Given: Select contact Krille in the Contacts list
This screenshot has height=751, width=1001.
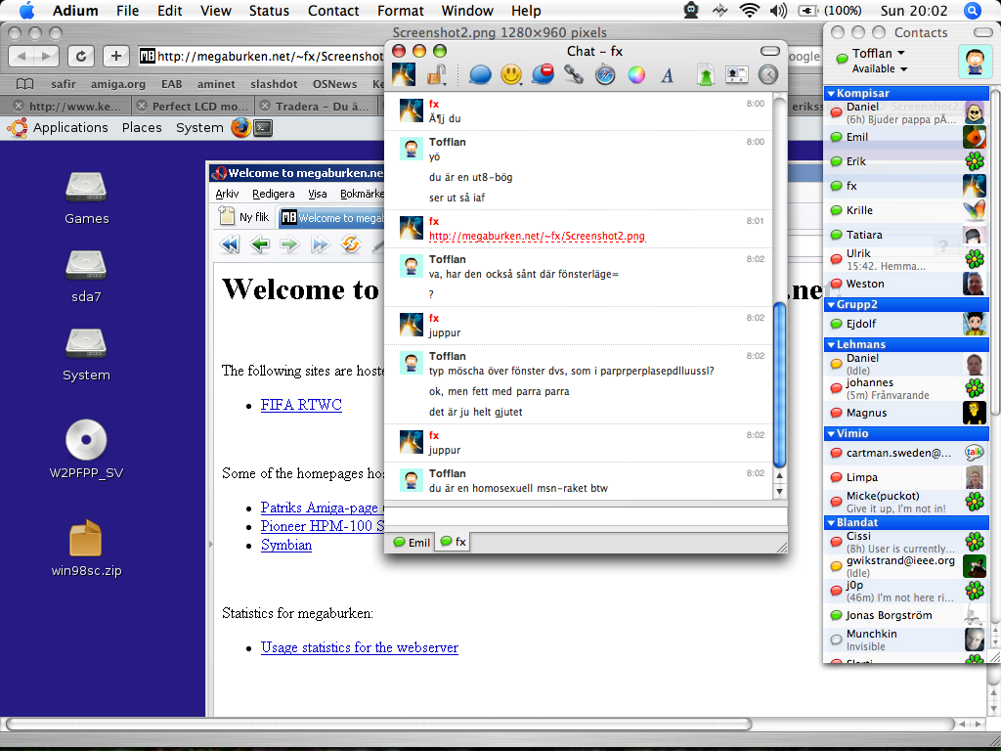Looking at the screenshot, I should click(x=906, y=210).
